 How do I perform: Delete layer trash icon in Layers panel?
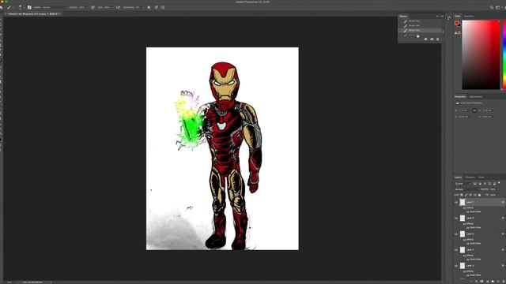504,281
